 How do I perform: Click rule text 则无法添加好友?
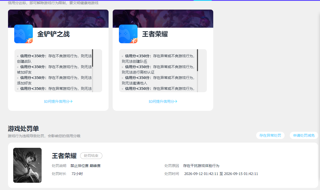(x=54, y=80)
